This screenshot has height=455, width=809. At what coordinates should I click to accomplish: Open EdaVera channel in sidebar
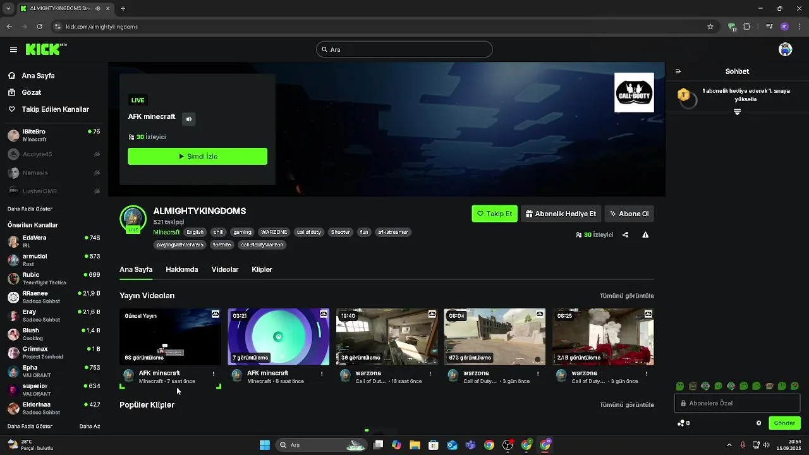(x=54, y=241)
